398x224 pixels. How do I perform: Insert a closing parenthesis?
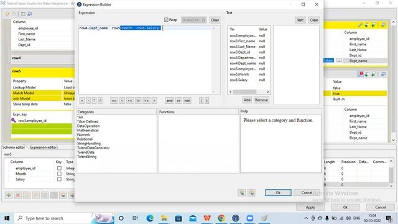tap(206, 101)
